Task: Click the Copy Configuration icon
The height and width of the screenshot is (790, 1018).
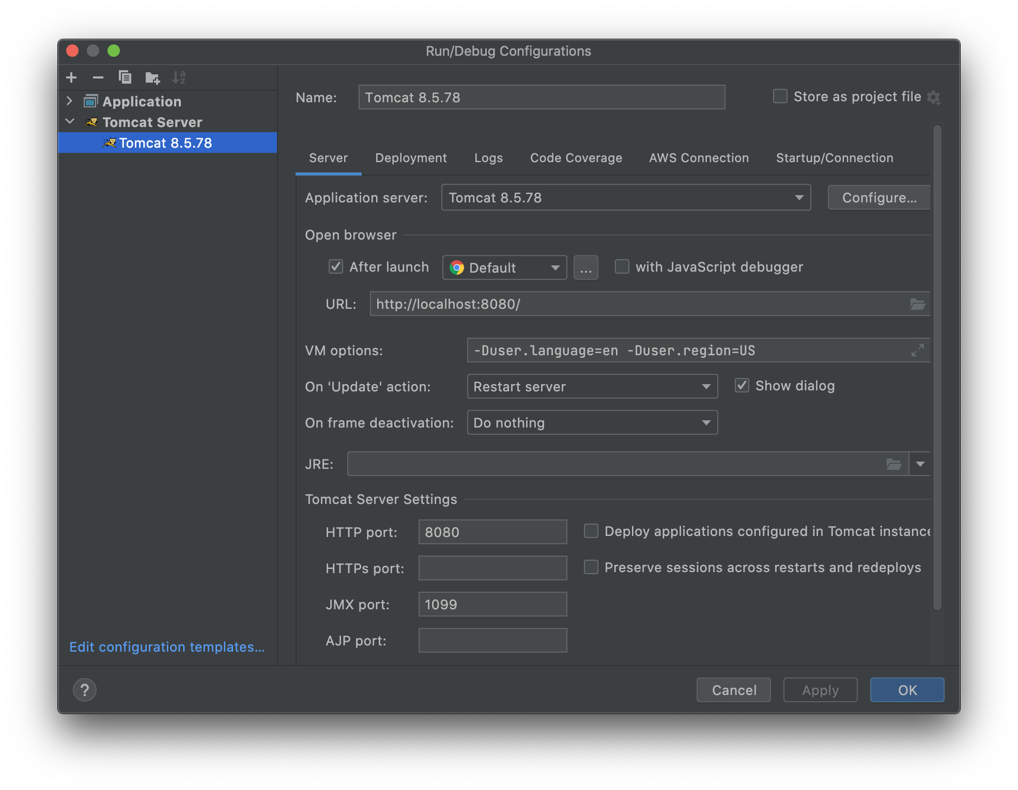Action: pyautogui.click(x=125, y=77)
